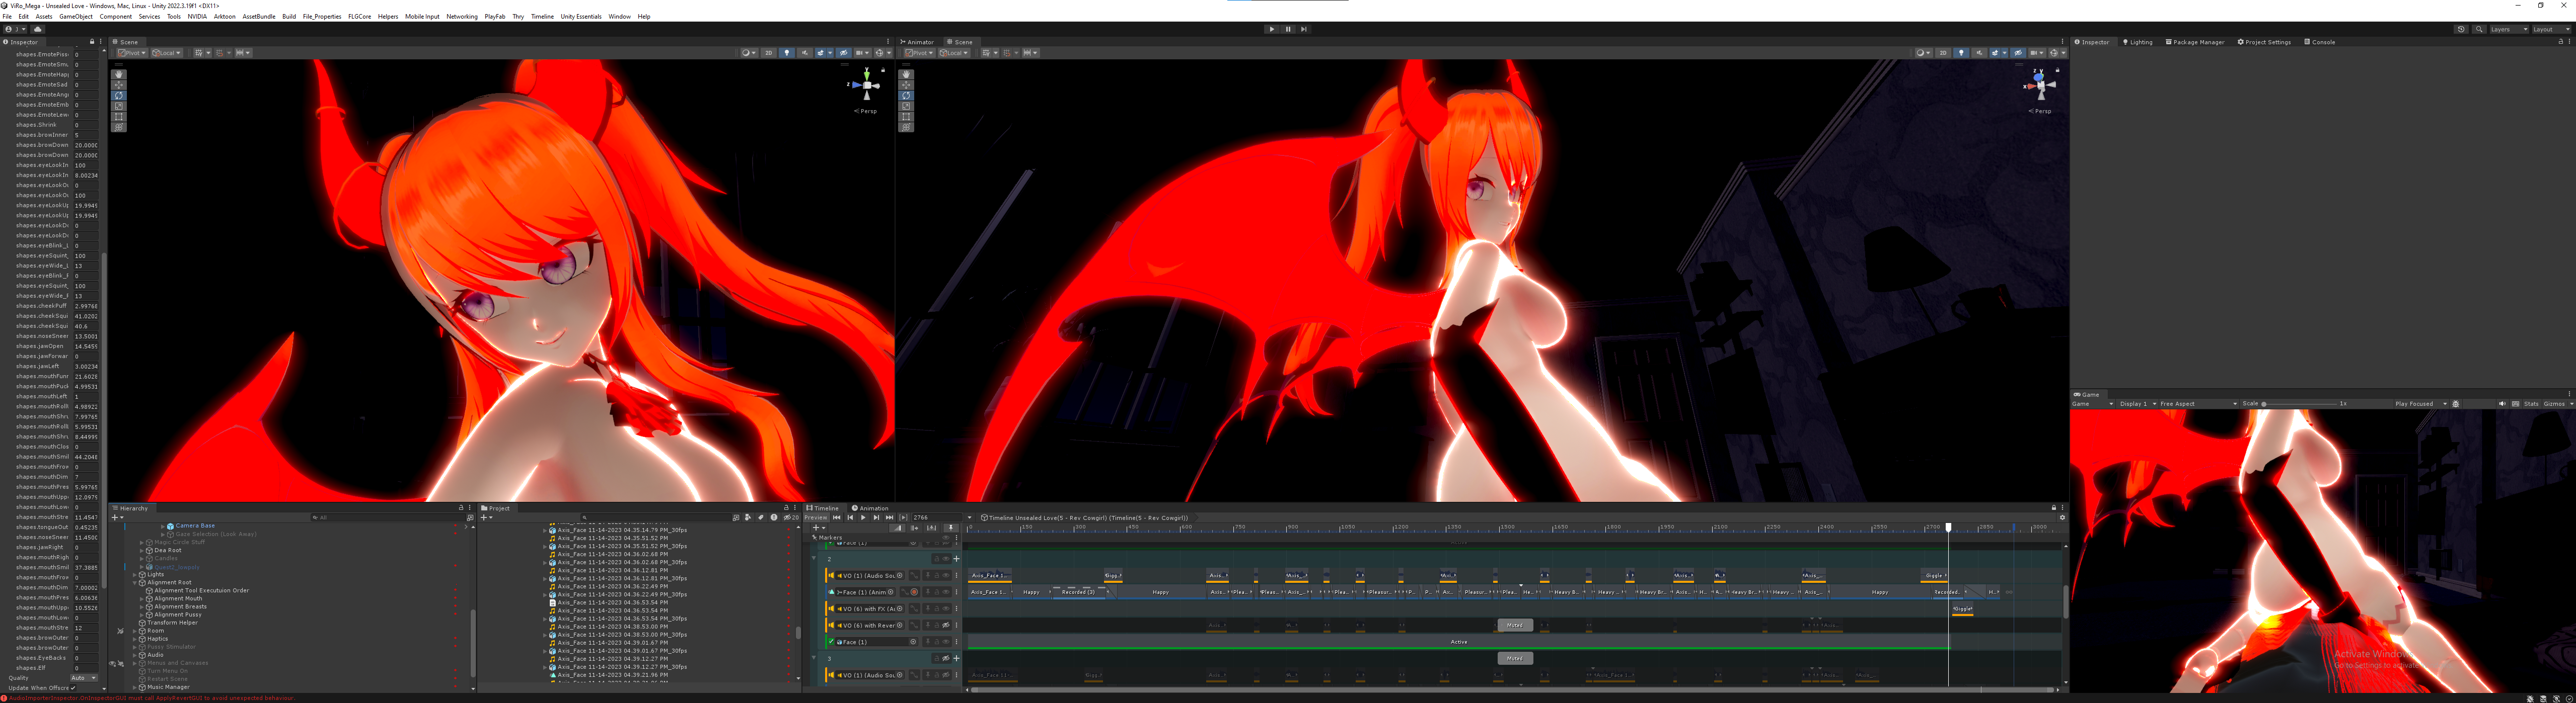
Task: Click the Timeline ripple mode icon
Action: click(x=915, y=528)
